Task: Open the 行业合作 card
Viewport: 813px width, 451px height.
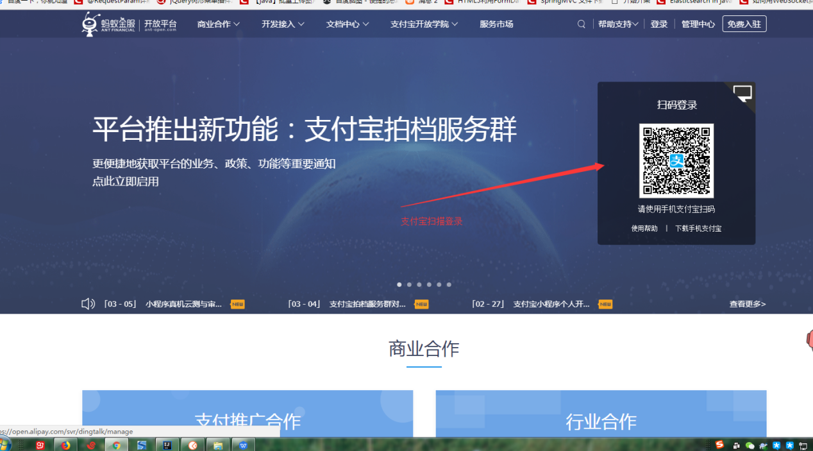Action: [601, 414]
